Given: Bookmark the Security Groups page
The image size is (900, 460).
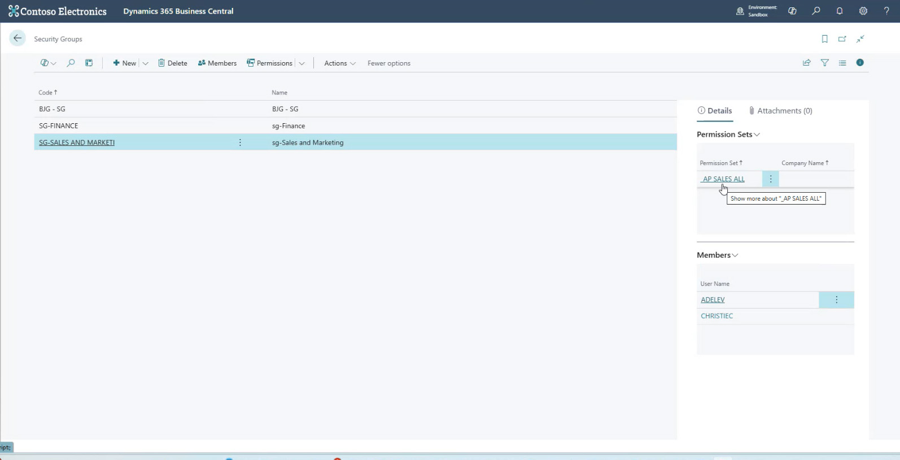Looking at the screenshot, I should tap(825, 39).
